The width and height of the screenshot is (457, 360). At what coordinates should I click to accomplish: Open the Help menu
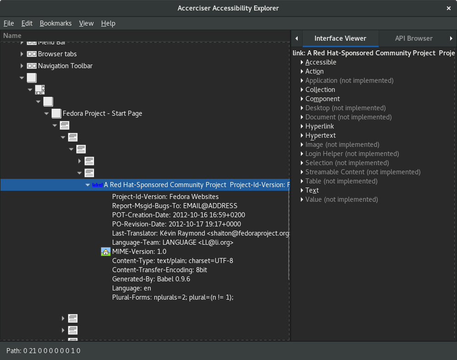[108, 23]
